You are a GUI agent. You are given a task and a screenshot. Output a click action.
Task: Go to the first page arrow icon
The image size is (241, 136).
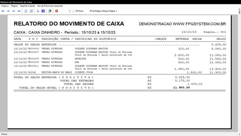pos(3,11)
